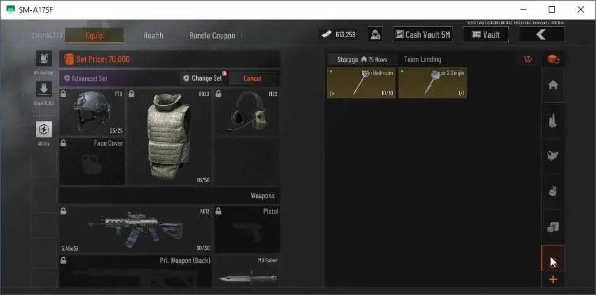The width and height of the screenshot is (596, 295).
Task: Click the Set Price: 70,000 text
Action: 103,59
